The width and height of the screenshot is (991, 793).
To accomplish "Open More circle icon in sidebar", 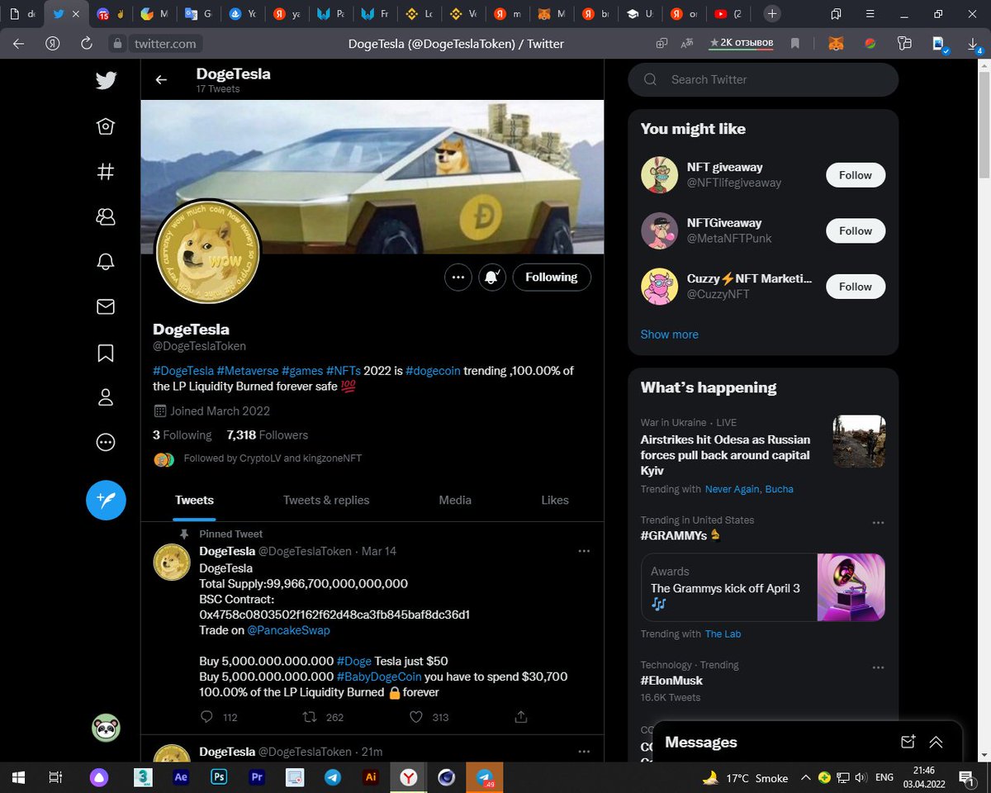I will 106,443.
